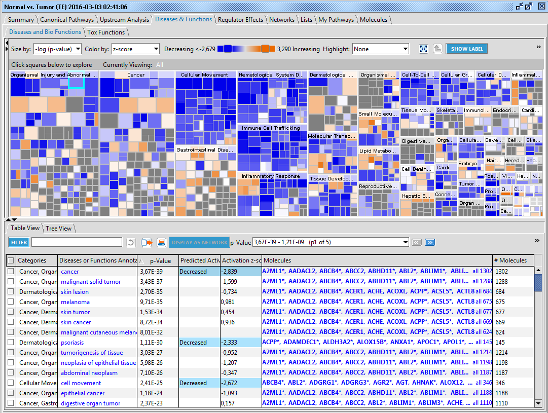Click the z-score color gradient bar
This screenshot has width=548, height=413.
pos(246,49)
